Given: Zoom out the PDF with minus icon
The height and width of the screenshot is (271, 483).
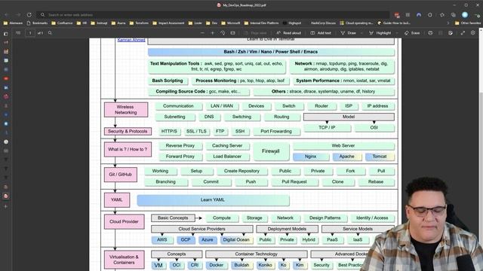Looking at the screenshot, I should pos(202,33).
